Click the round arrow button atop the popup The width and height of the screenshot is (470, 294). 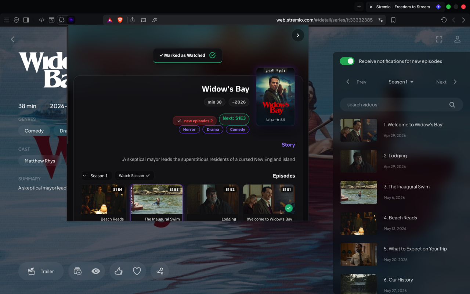[x=298, y=35]
